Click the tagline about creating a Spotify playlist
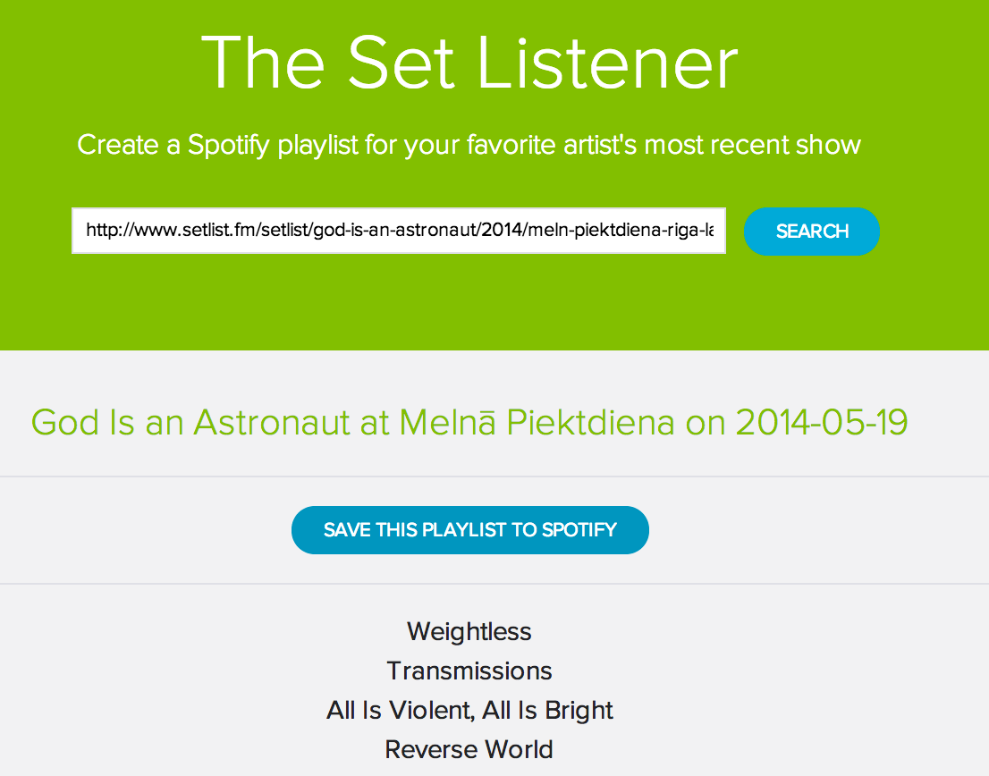989x776 pixels. [469, 145]
